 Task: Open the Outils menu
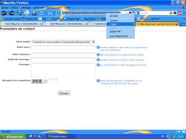pyautogui.click(x=68, y=8)
